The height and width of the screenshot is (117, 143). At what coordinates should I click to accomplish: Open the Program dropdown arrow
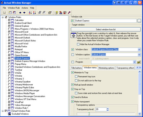click(134, 62)
